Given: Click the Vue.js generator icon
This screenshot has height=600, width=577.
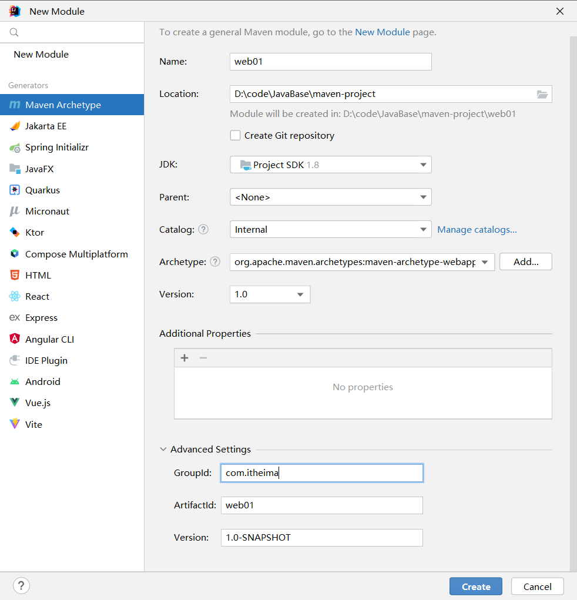Looking at the screenshot, I should coord(15,403).
